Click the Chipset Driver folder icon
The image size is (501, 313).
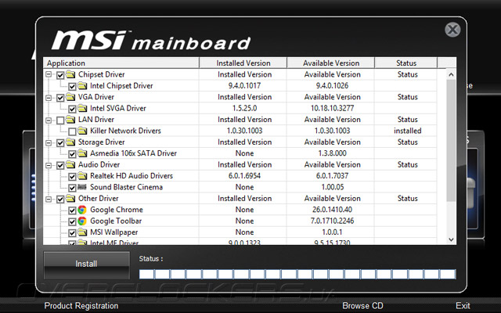tap(70, 75)
